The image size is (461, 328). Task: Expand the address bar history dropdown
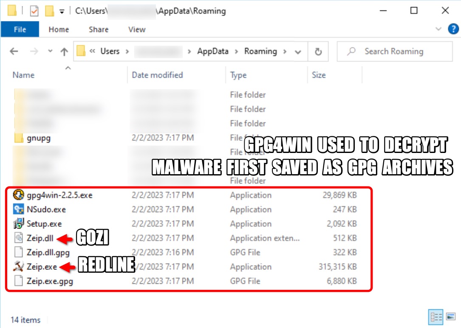tap(298, 52)
